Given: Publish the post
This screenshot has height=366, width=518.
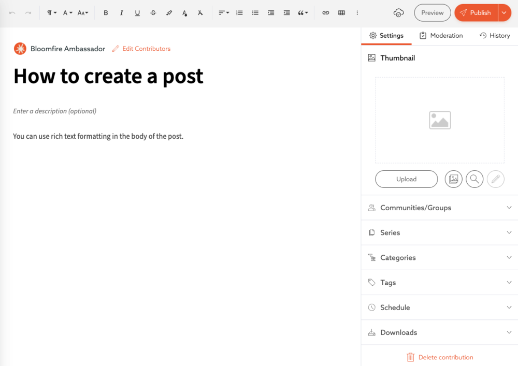Looking at the screenshot, I should 476,12.
